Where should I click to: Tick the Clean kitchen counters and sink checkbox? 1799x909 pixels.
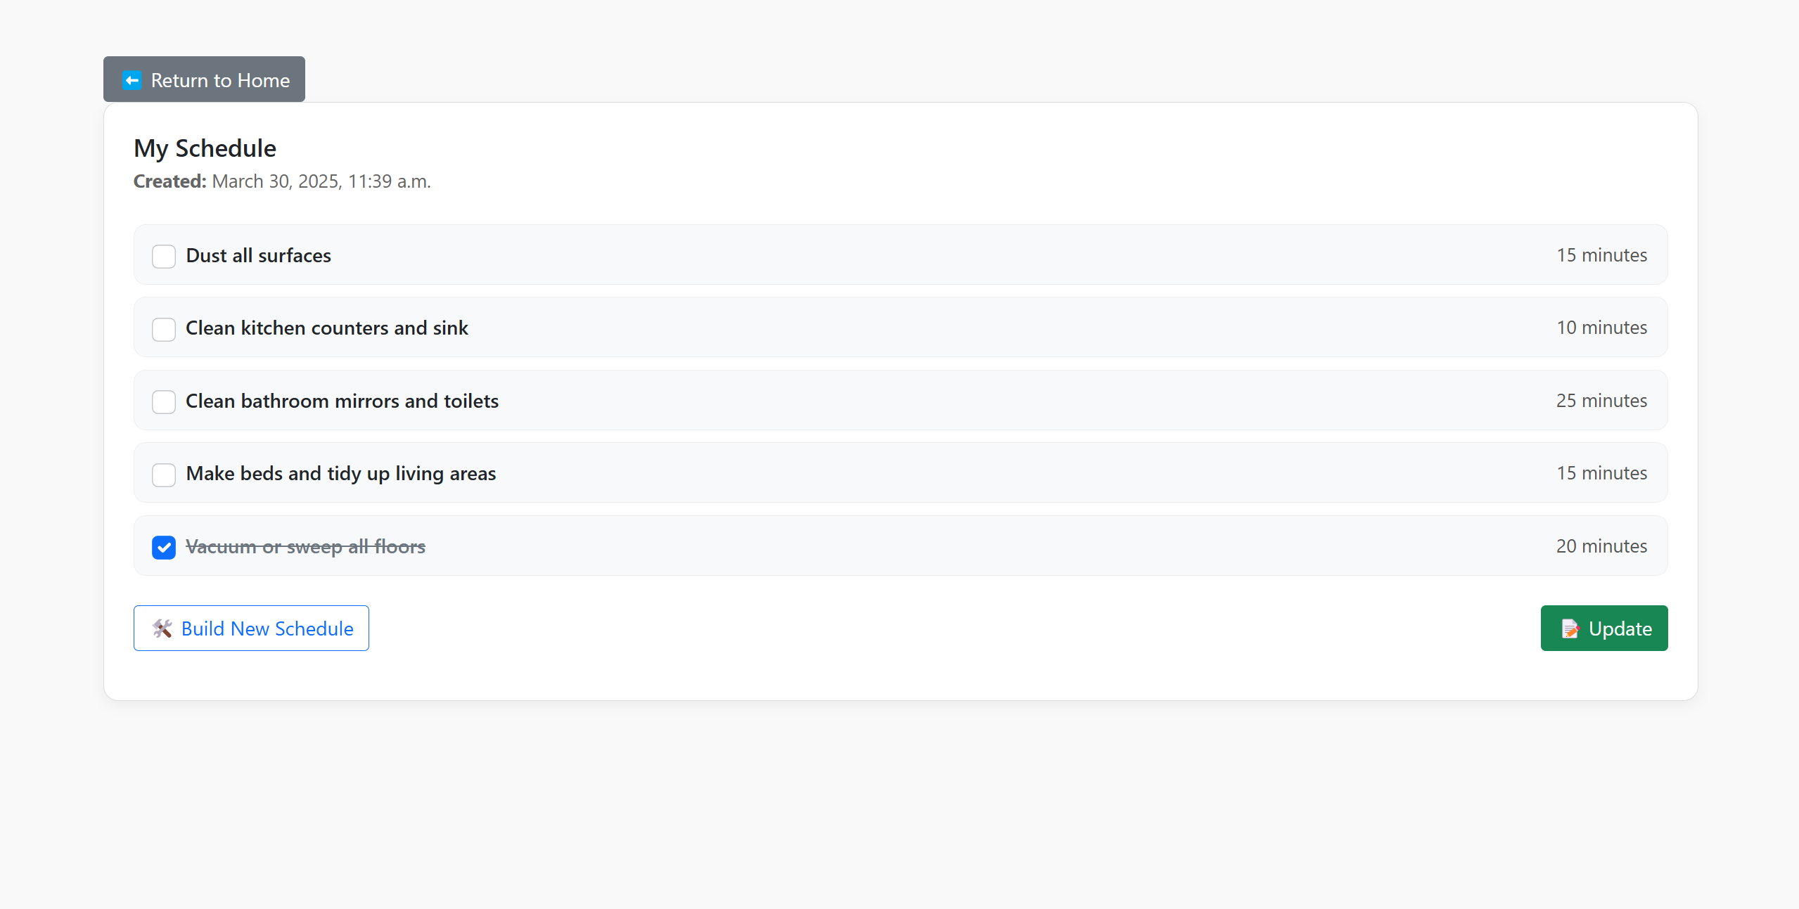click(x=164, y=329)
